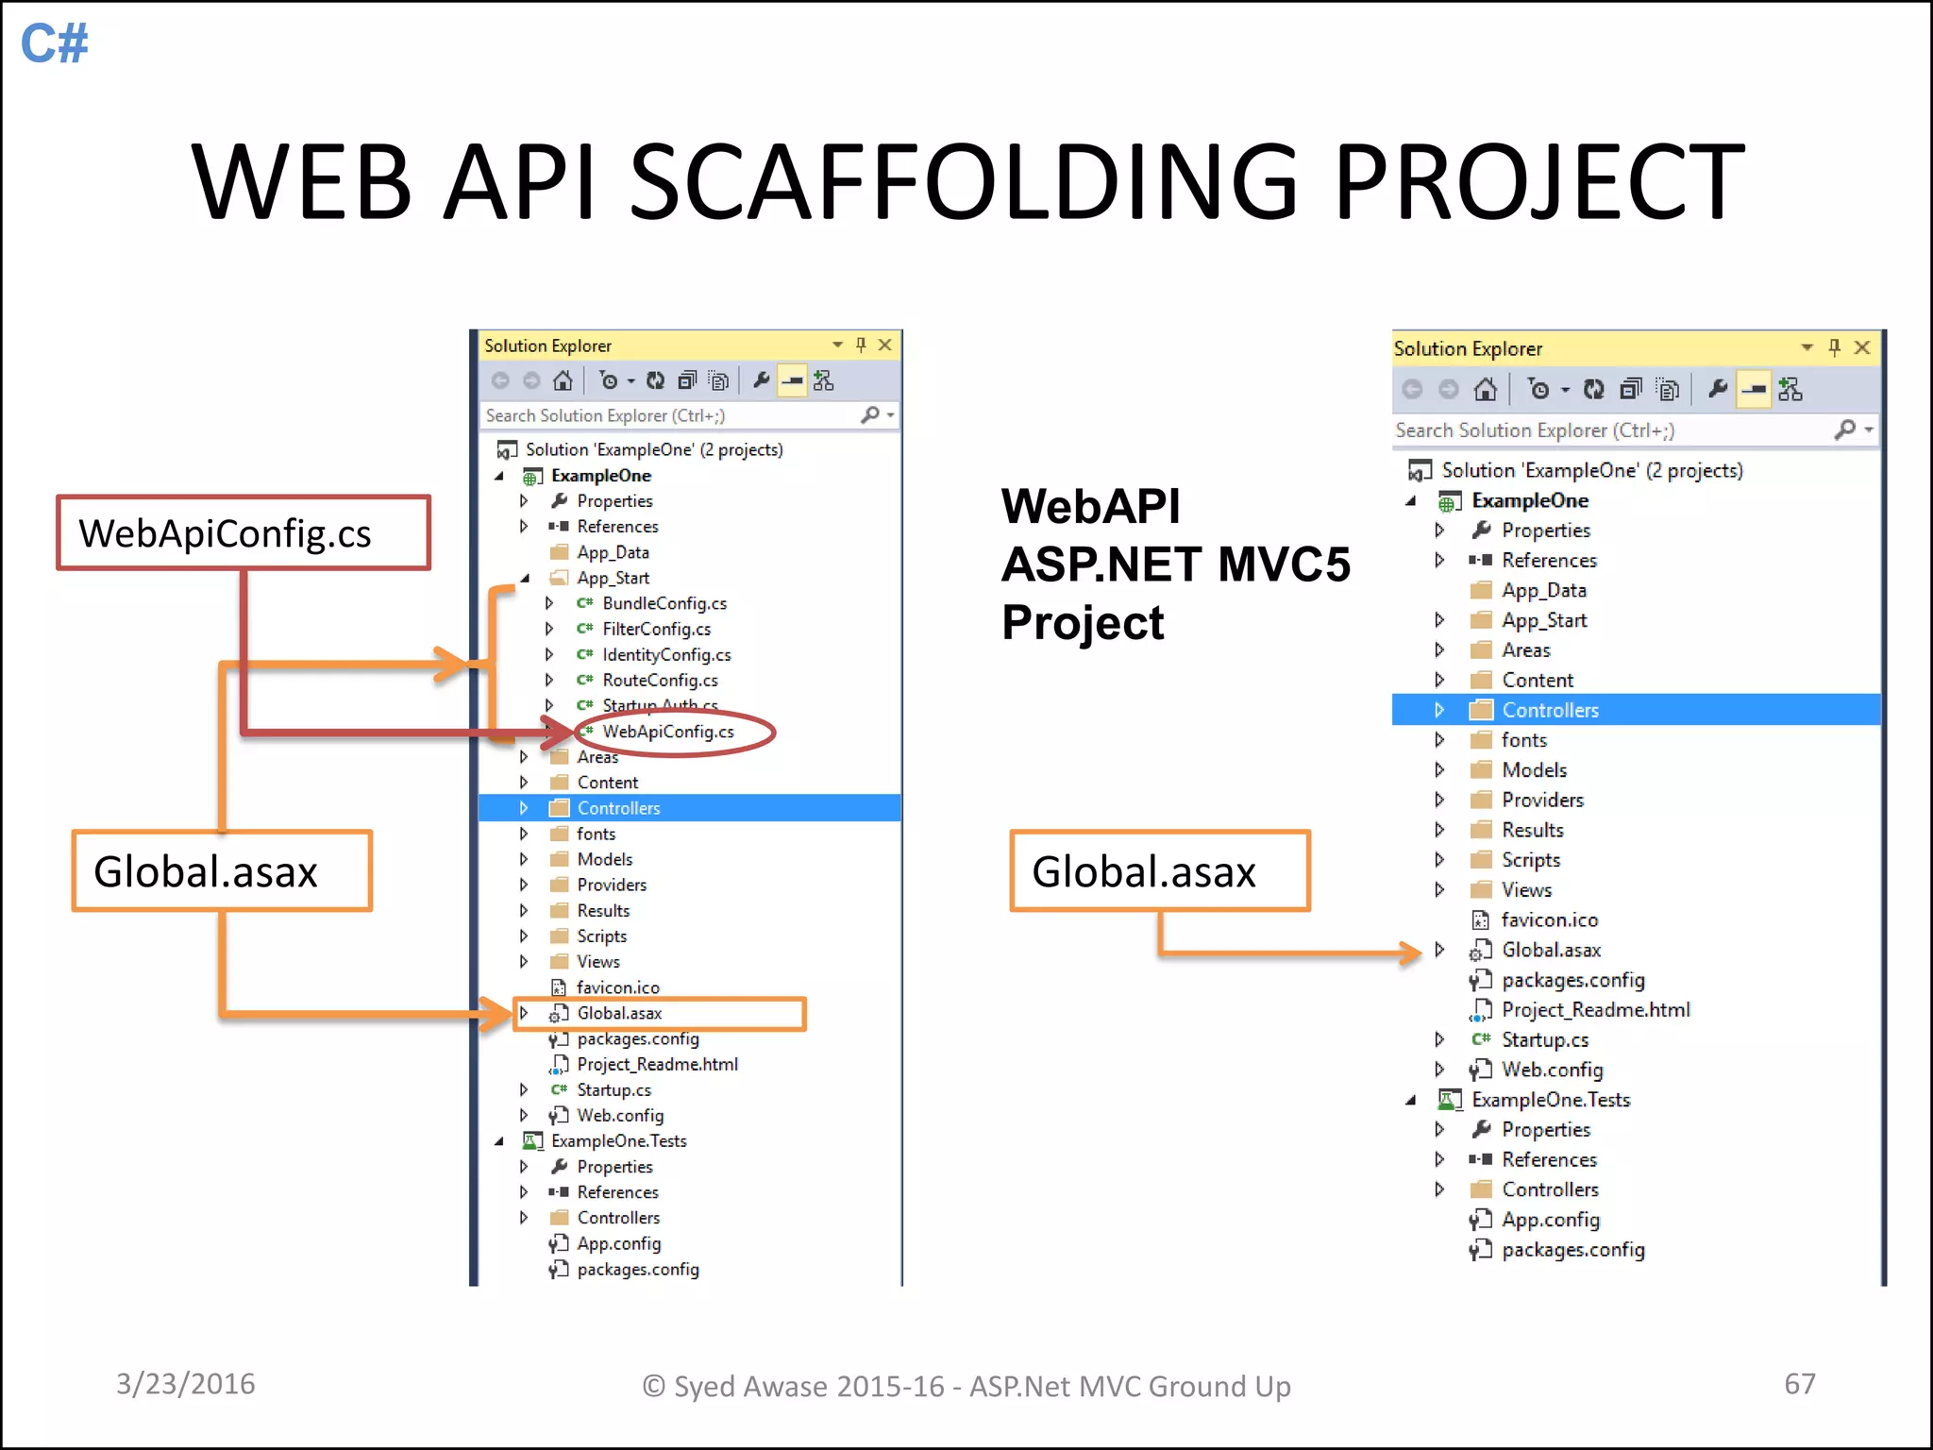This screenshot has width=1933, height=1450.
Task: Select favicon.ico in right tree
Action: point(1550,919)
